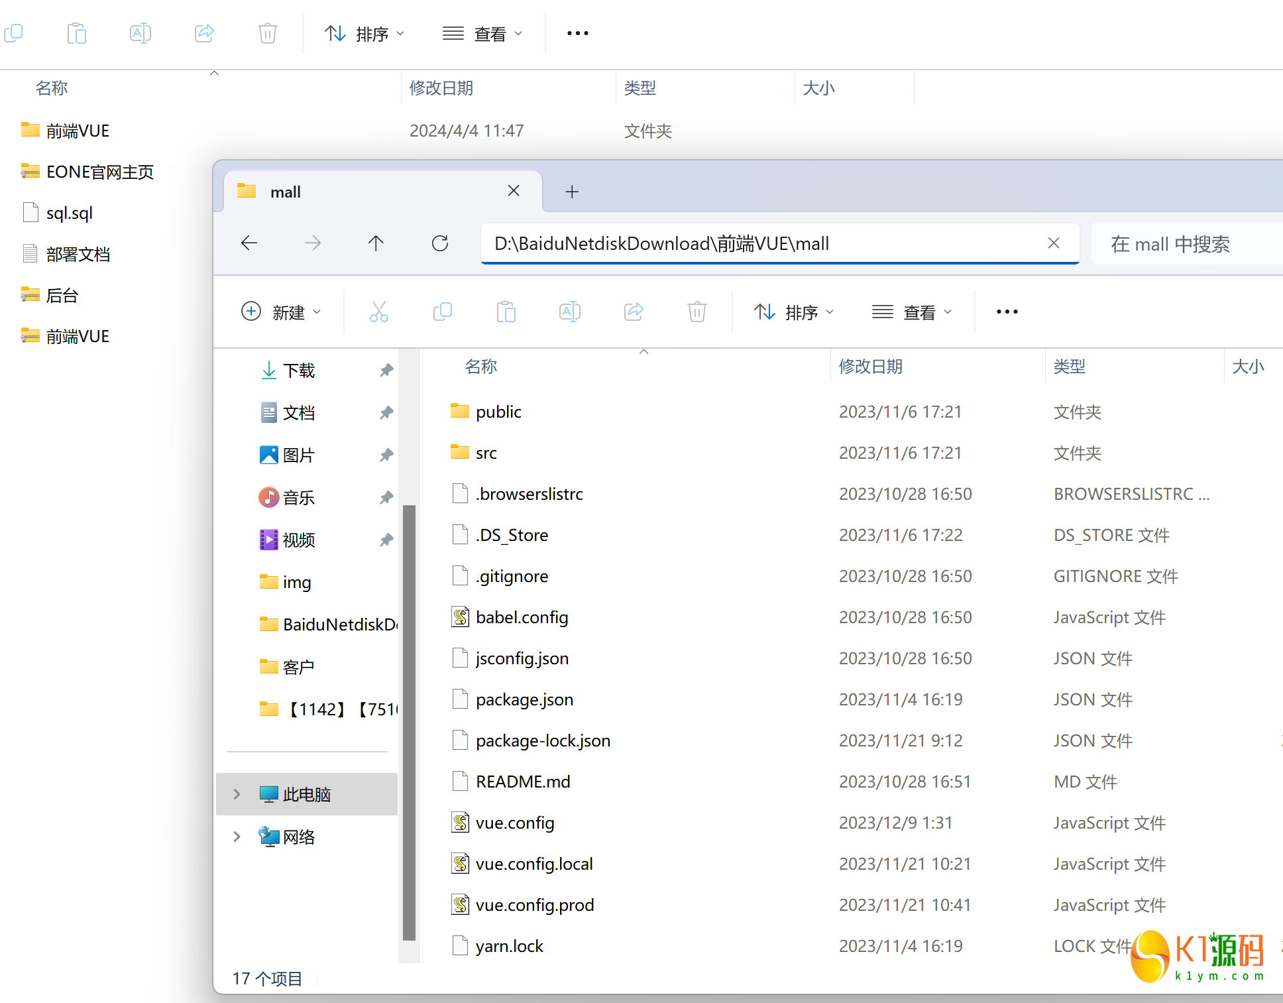The width and height of the screenshot is (1283, 1003).
Task: Click the Cut scissors icon in mall toolbar
Action: point(378,312)
